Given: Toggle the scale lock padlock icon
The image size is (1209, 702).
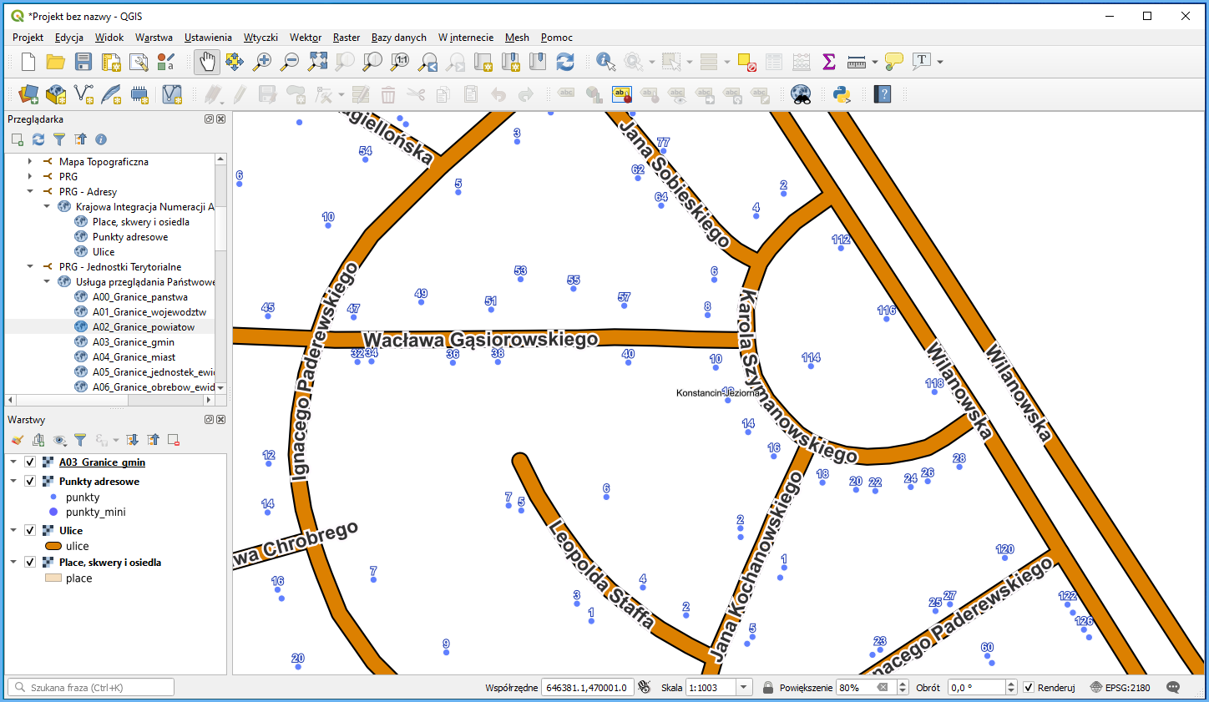Looking at the screenshot, I should click(768, 688).
